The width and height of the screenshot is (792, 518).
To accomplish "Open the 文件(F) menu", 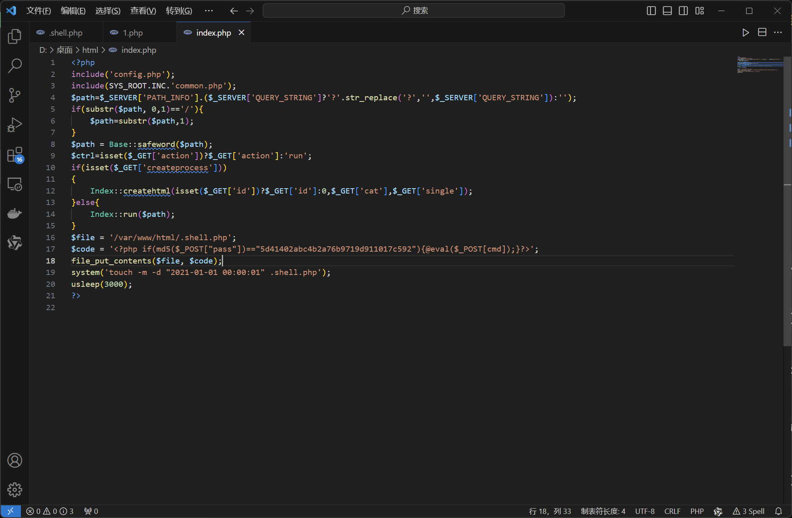I will [38, 11].
